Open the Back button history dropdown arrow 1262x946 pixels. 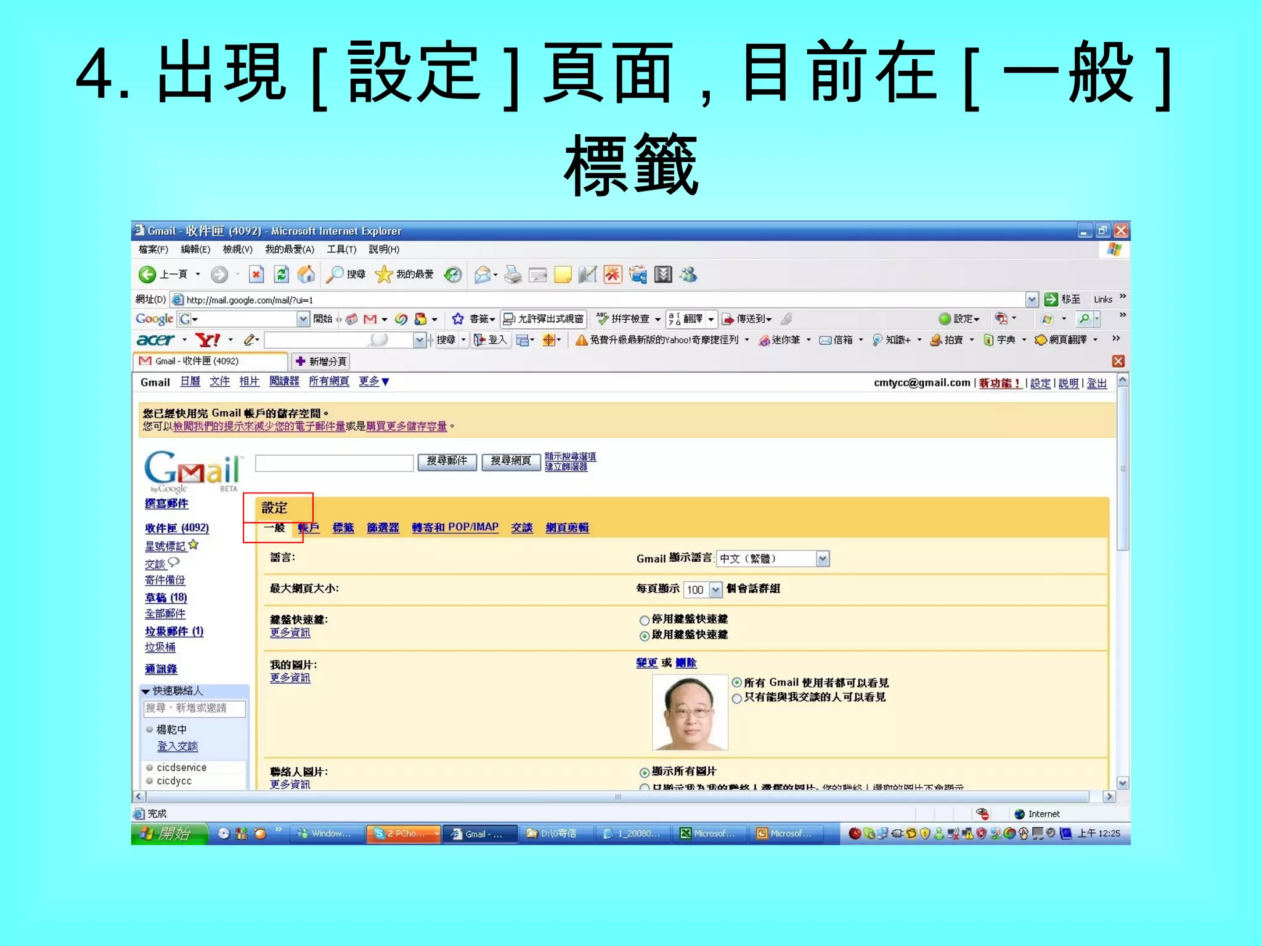pyautogui.click(x=198, y=275)
